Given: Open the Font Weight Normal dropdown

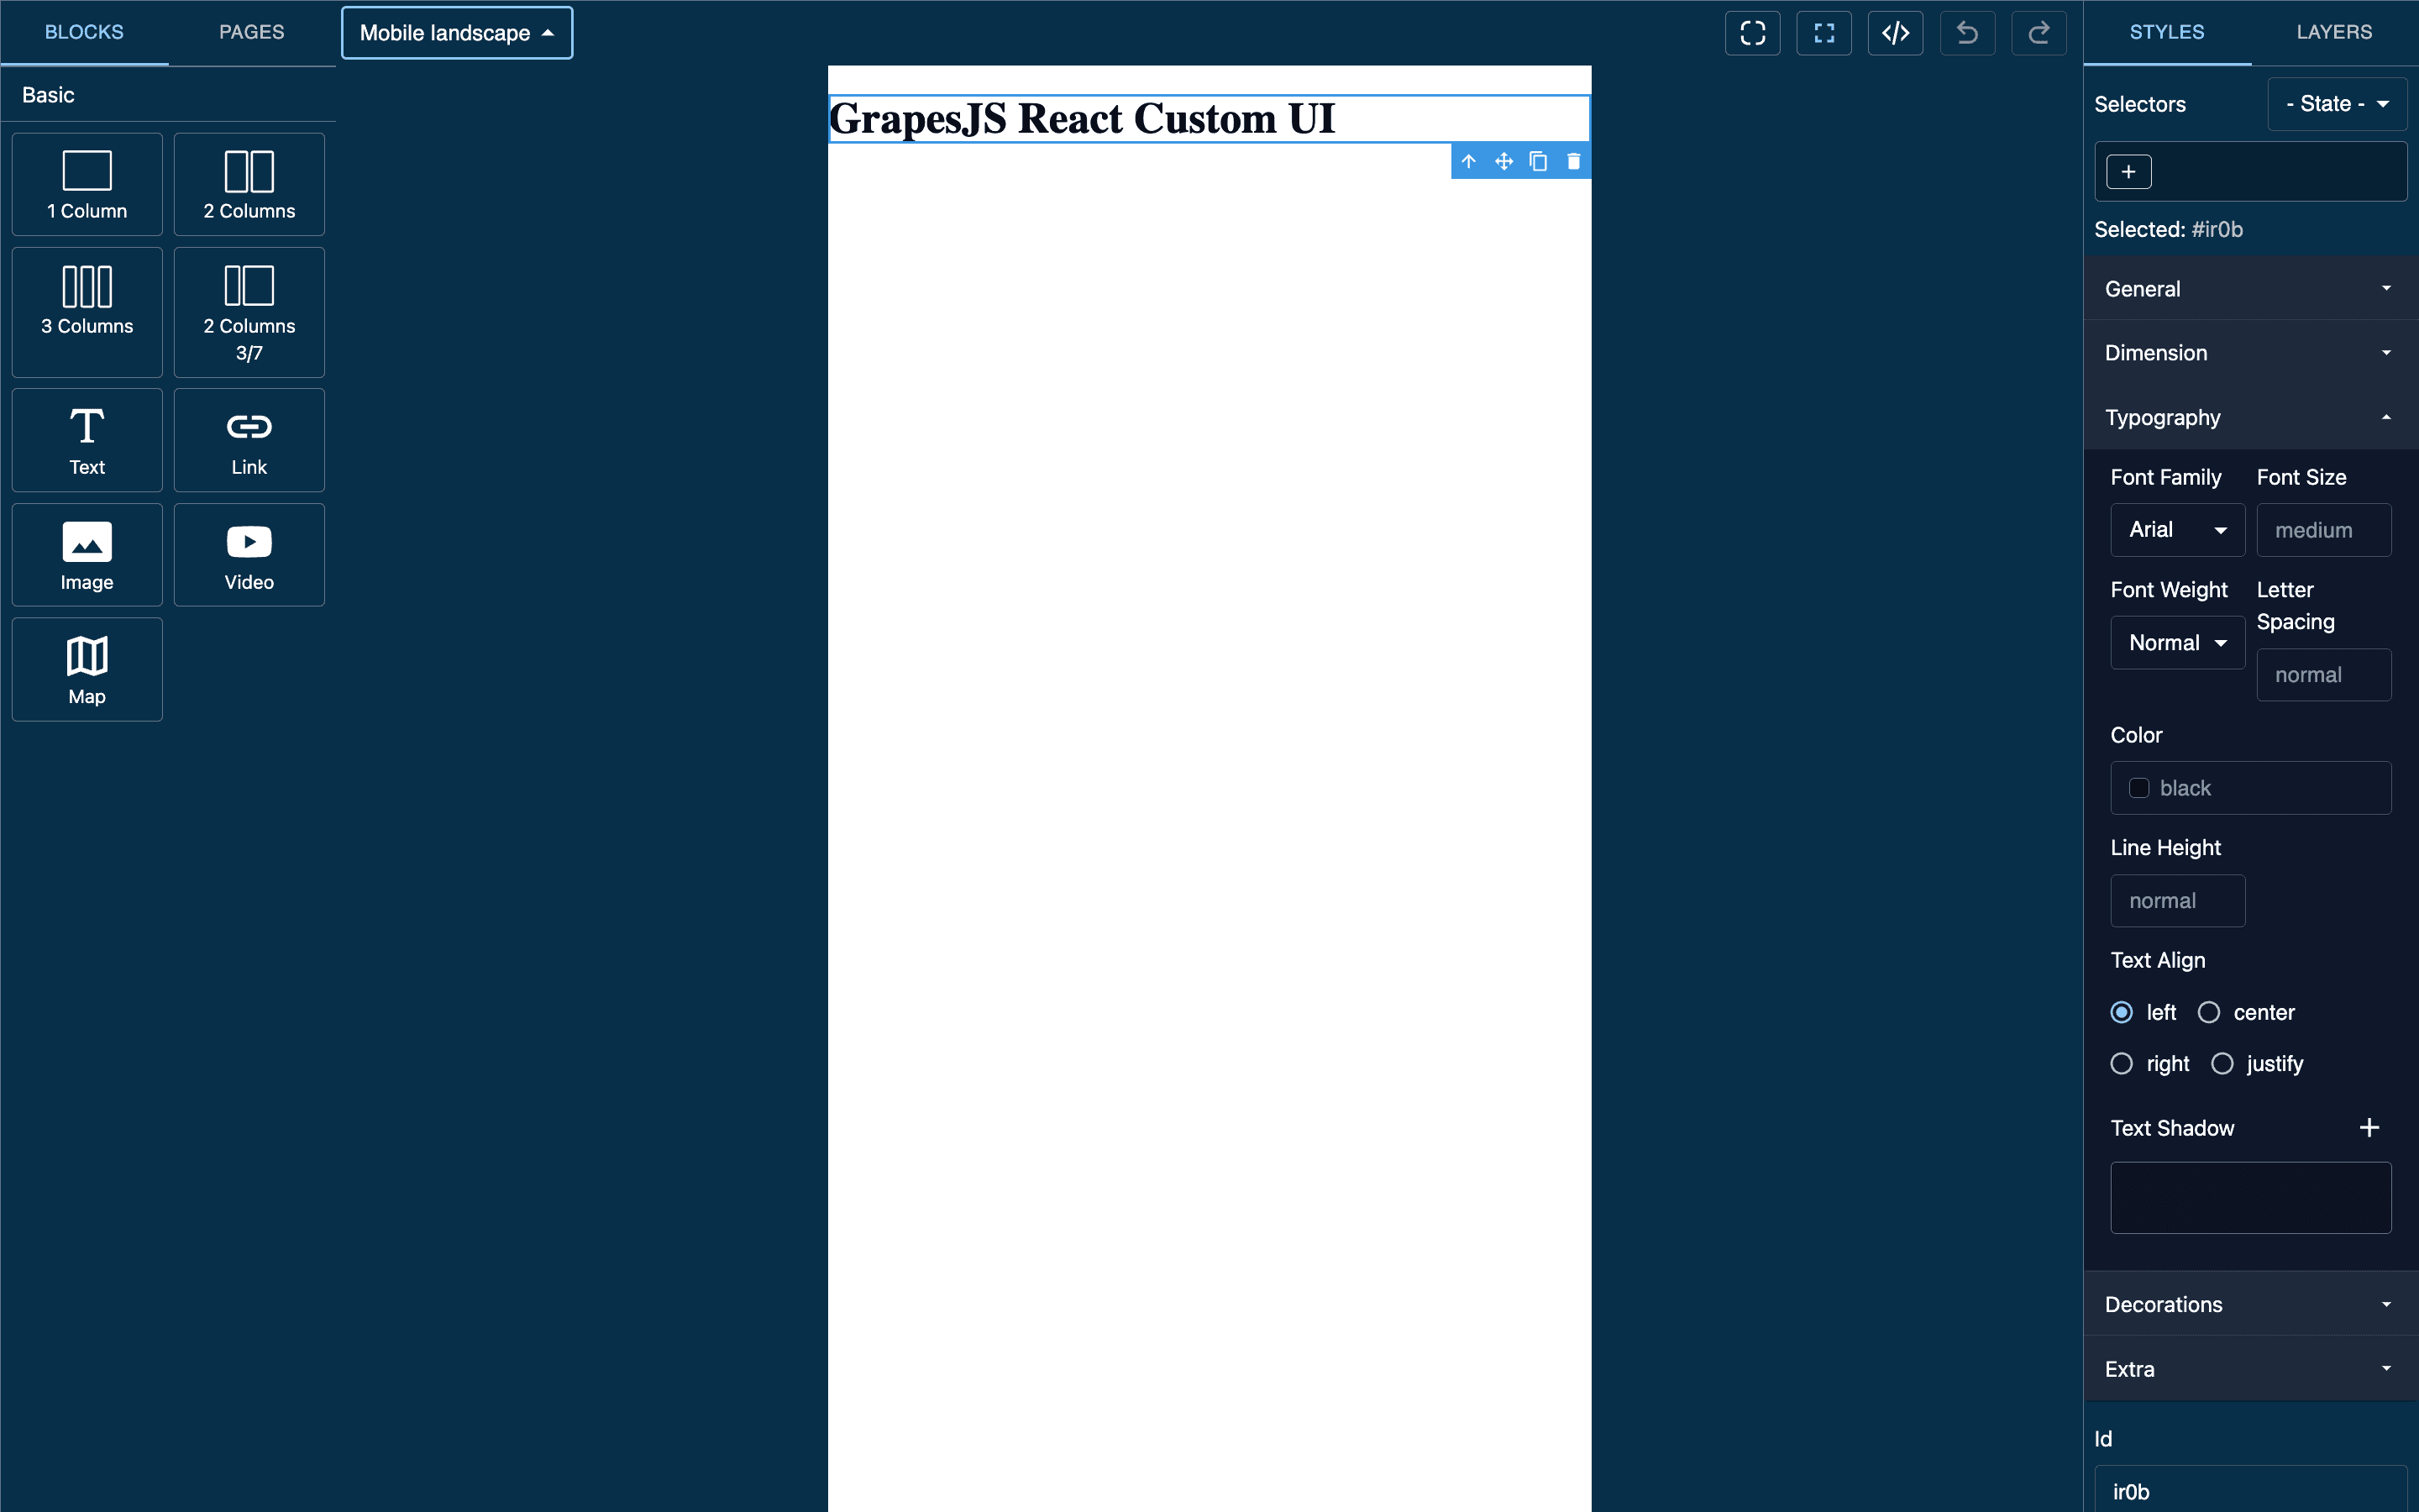Looking at the screenshot, I should click(2177, 643).
